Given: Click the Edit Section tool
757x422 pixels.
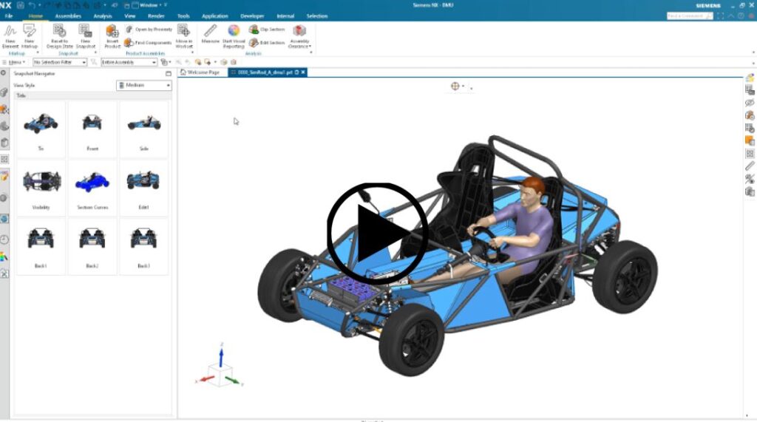Looking at the screenshot, I should (266, 43).
